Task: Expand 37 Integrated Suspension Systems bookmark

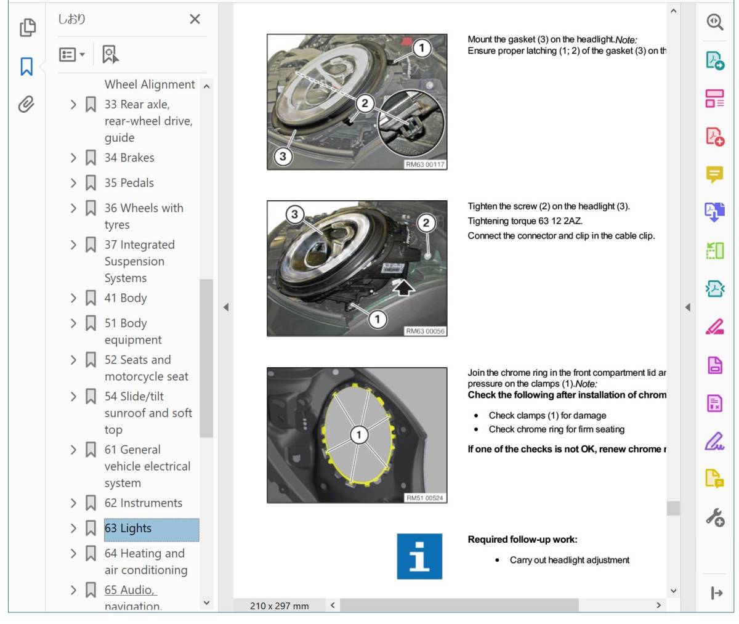Action: (x=73, y=245)
